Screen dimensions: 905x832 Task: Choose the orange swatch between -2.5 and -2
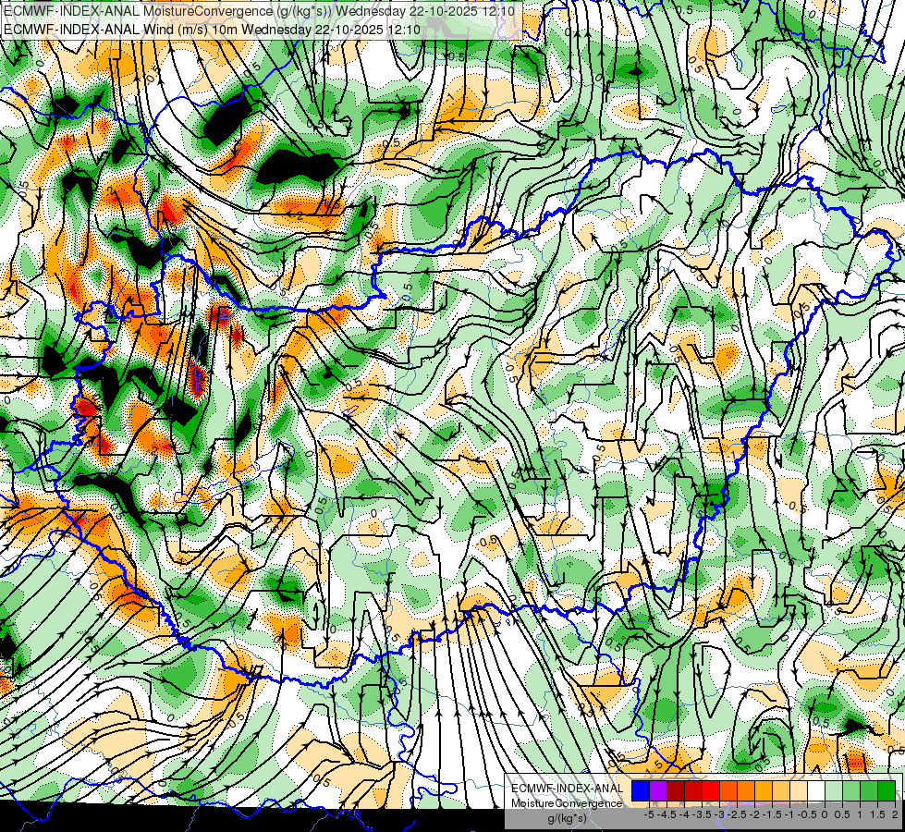click(746, 791)
